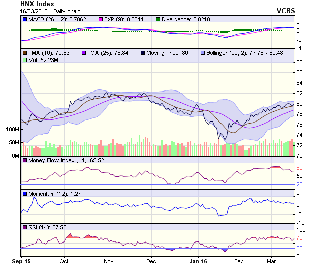Click the purple TMA (25) legend swatch
315x272 pixels.
click(84, 52)
